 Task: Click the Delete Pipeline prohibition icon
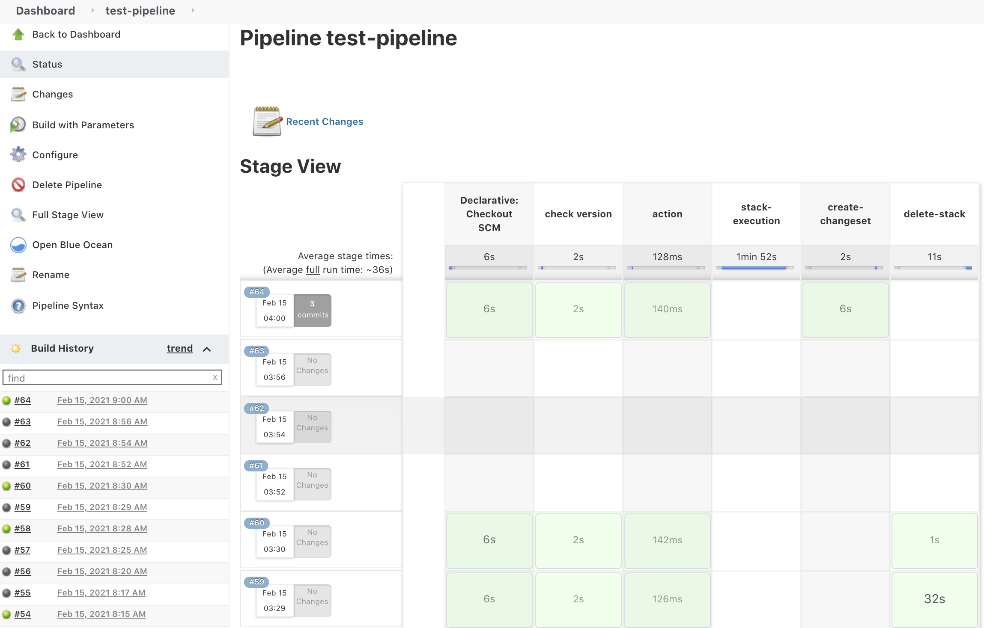pos(18,184)
